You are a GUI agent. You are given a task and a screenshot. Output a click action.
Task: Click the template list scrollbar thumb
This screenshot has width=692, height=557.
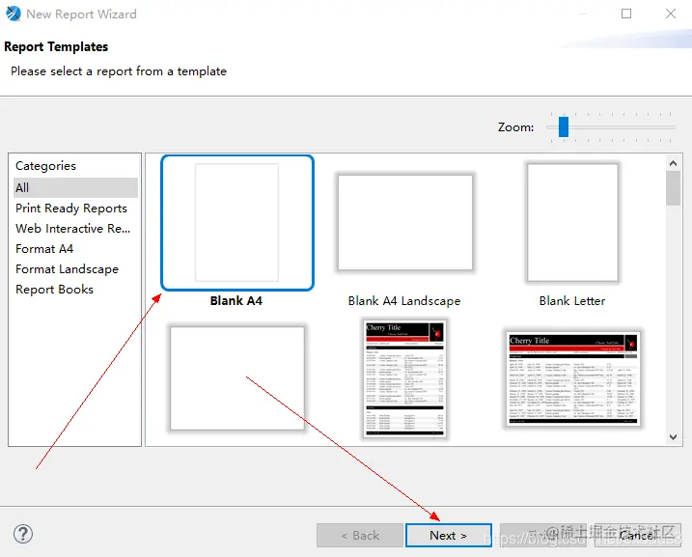(673, 188)
